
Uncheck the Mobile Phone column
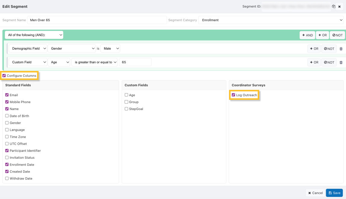pos(7,102)
